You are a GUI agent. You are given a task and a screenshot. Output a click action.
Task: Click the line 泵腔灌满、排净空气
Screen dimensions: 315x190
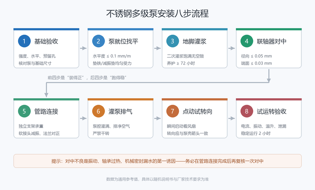coord(111,126)
